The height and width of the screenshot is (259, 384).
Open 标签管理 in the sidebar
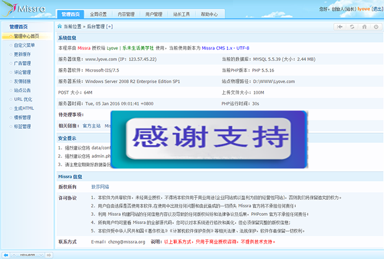click(22, 127)
